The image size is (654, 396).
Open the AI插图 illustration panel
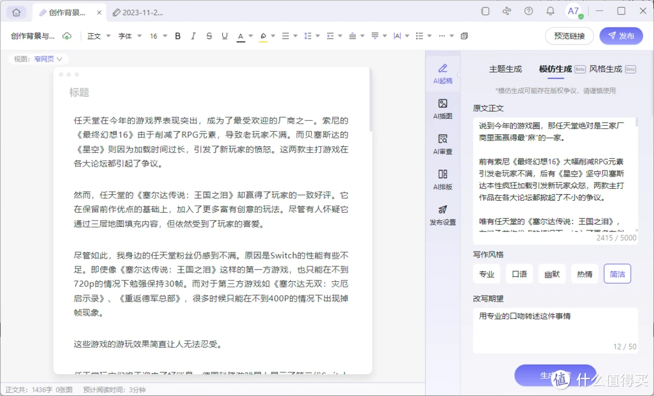click(443, 108)
